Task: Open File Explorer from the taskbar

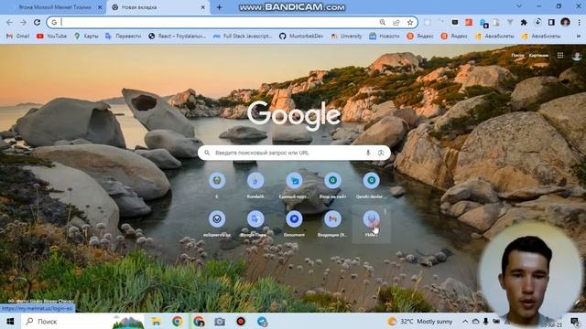Action: click(157, 321)
